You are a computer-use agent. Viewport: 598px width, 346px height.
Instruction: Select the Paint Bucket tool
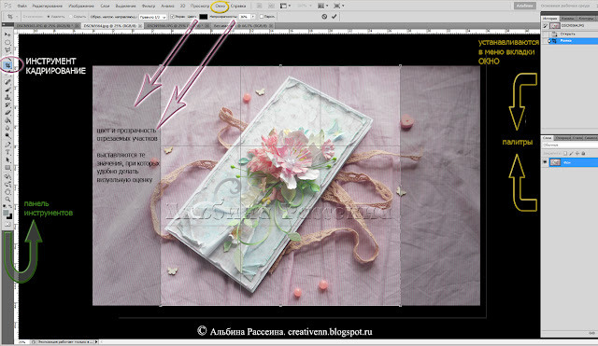(x=7, y=120)
